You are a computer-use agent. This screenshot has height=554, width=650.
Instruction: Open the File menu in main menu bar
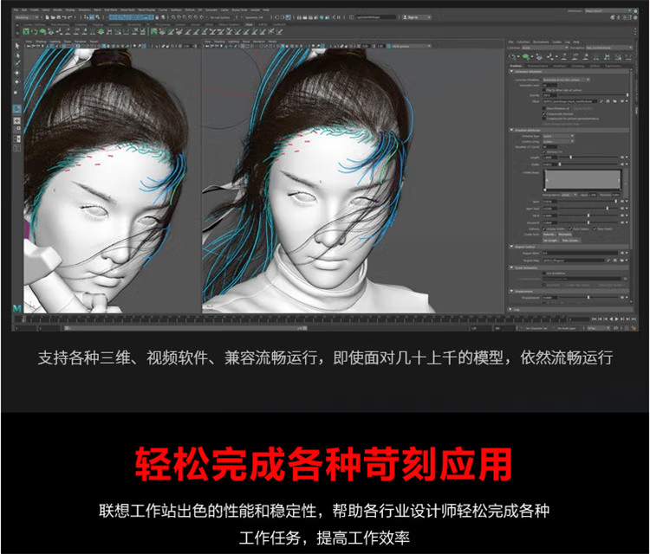coord(17,10)
